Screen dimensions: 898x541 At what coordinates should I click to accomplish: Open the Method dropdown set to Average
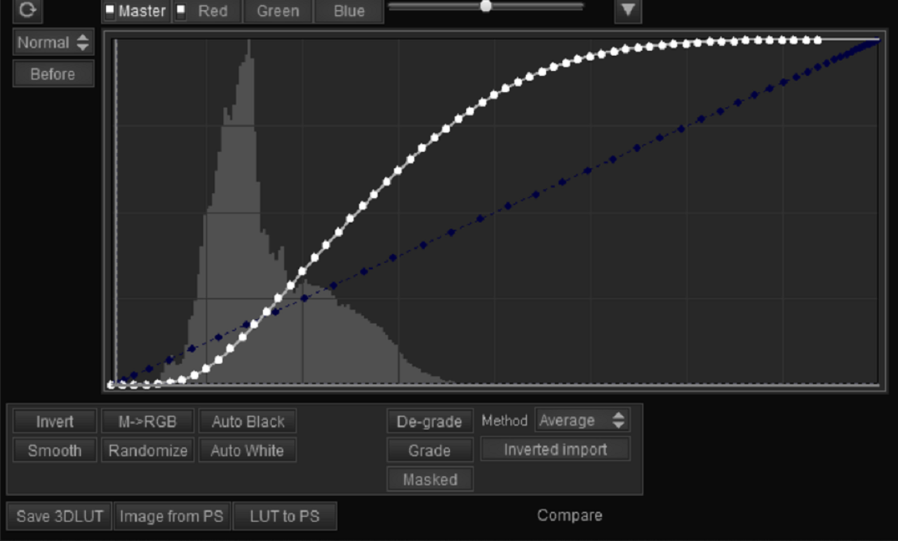pyautogui.click(x=582, y=420)
